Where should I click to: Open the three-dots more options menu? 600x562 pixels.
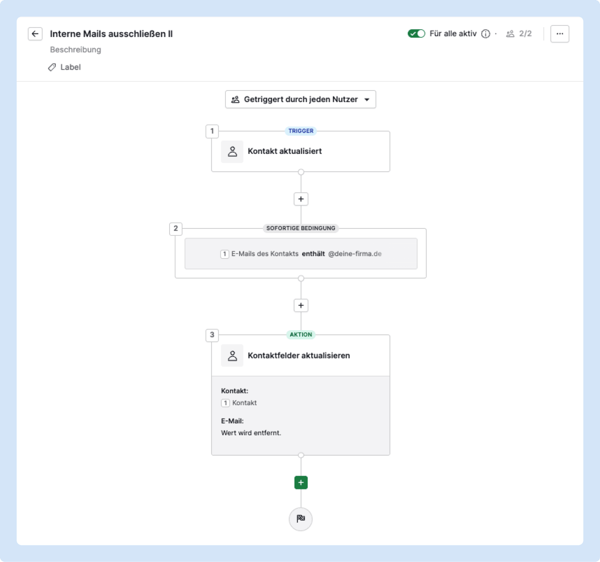tap(560, 34)
